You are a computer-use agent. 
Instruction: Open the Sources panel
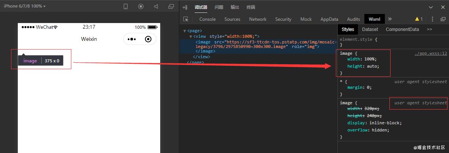click(x=232, y=19)
